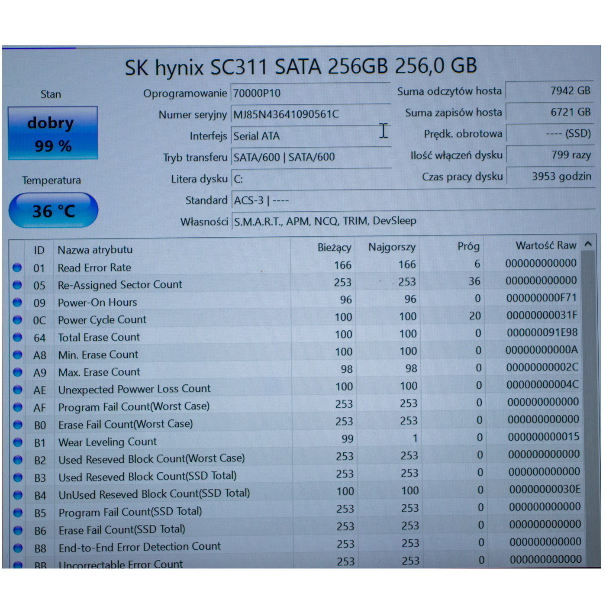Click the Ilość włączeń dysku value 799 razy
606x606 pixels.
[550, 155]
